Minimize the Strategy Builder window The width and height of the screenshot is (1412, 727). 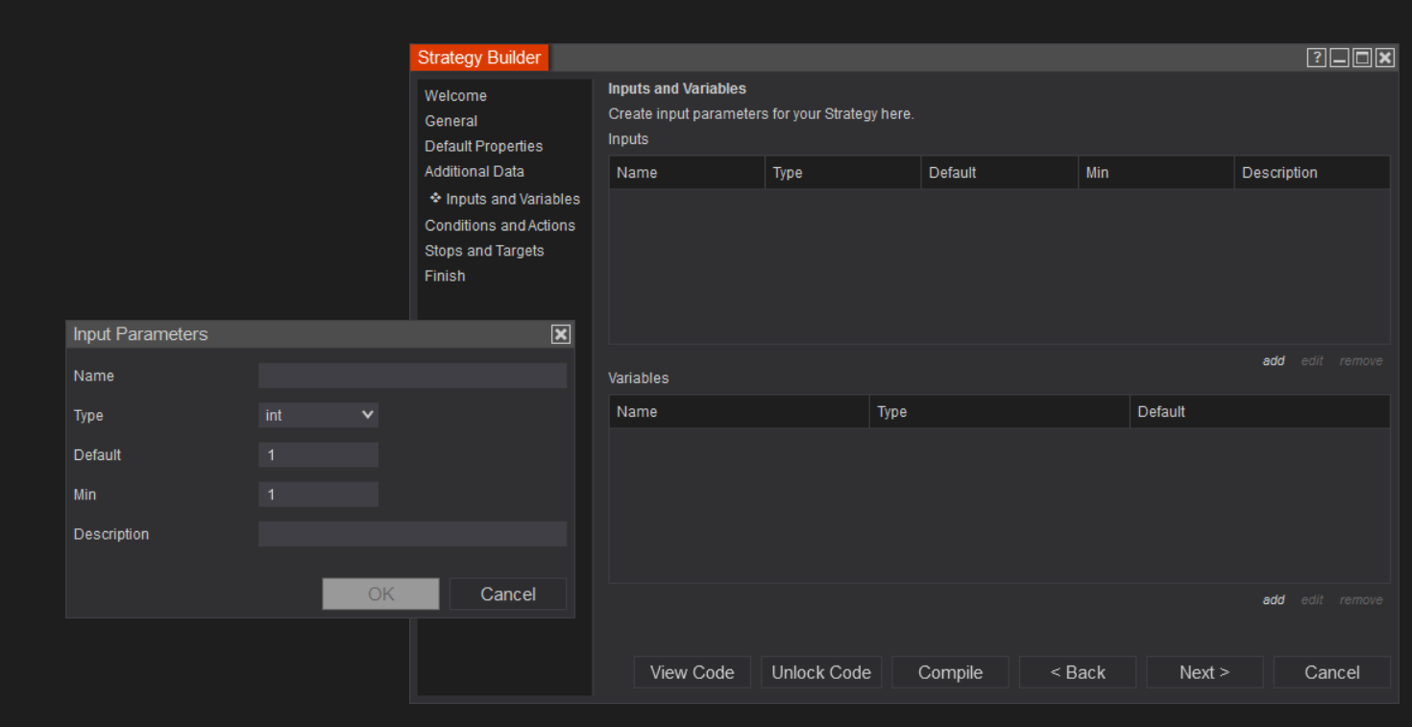1340,58
